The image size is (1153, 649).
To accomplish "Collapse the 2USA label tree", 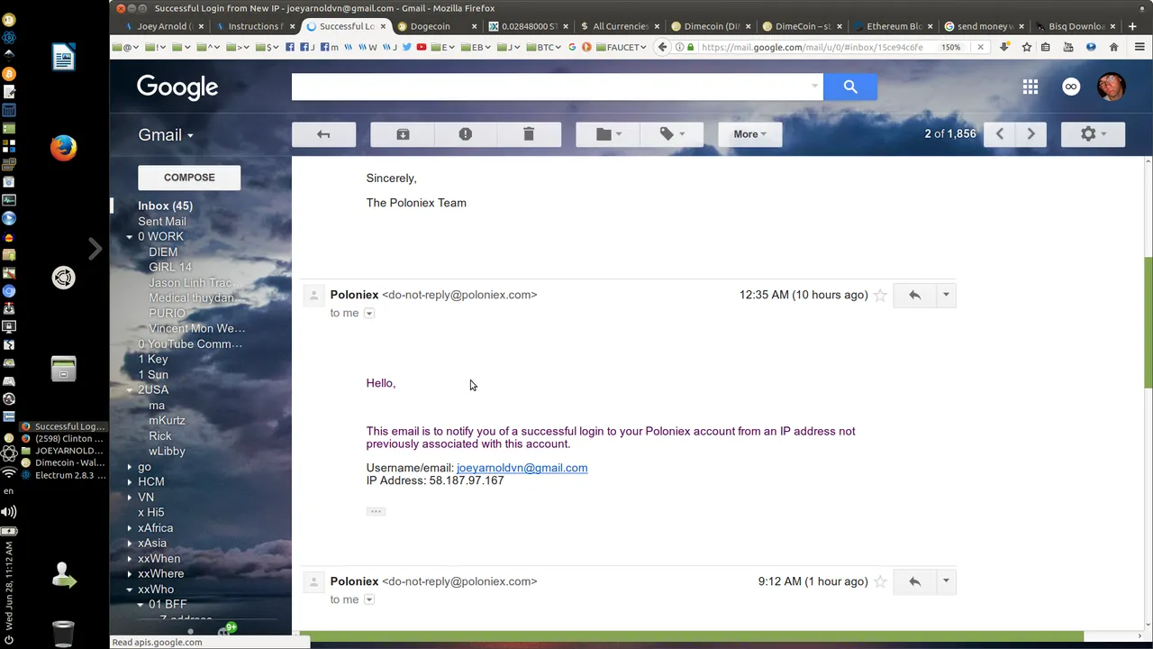I will (130, 390).
